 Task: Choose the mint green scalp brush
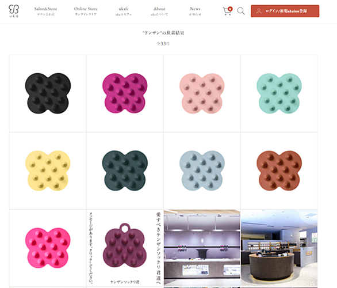tap(279, 93)
